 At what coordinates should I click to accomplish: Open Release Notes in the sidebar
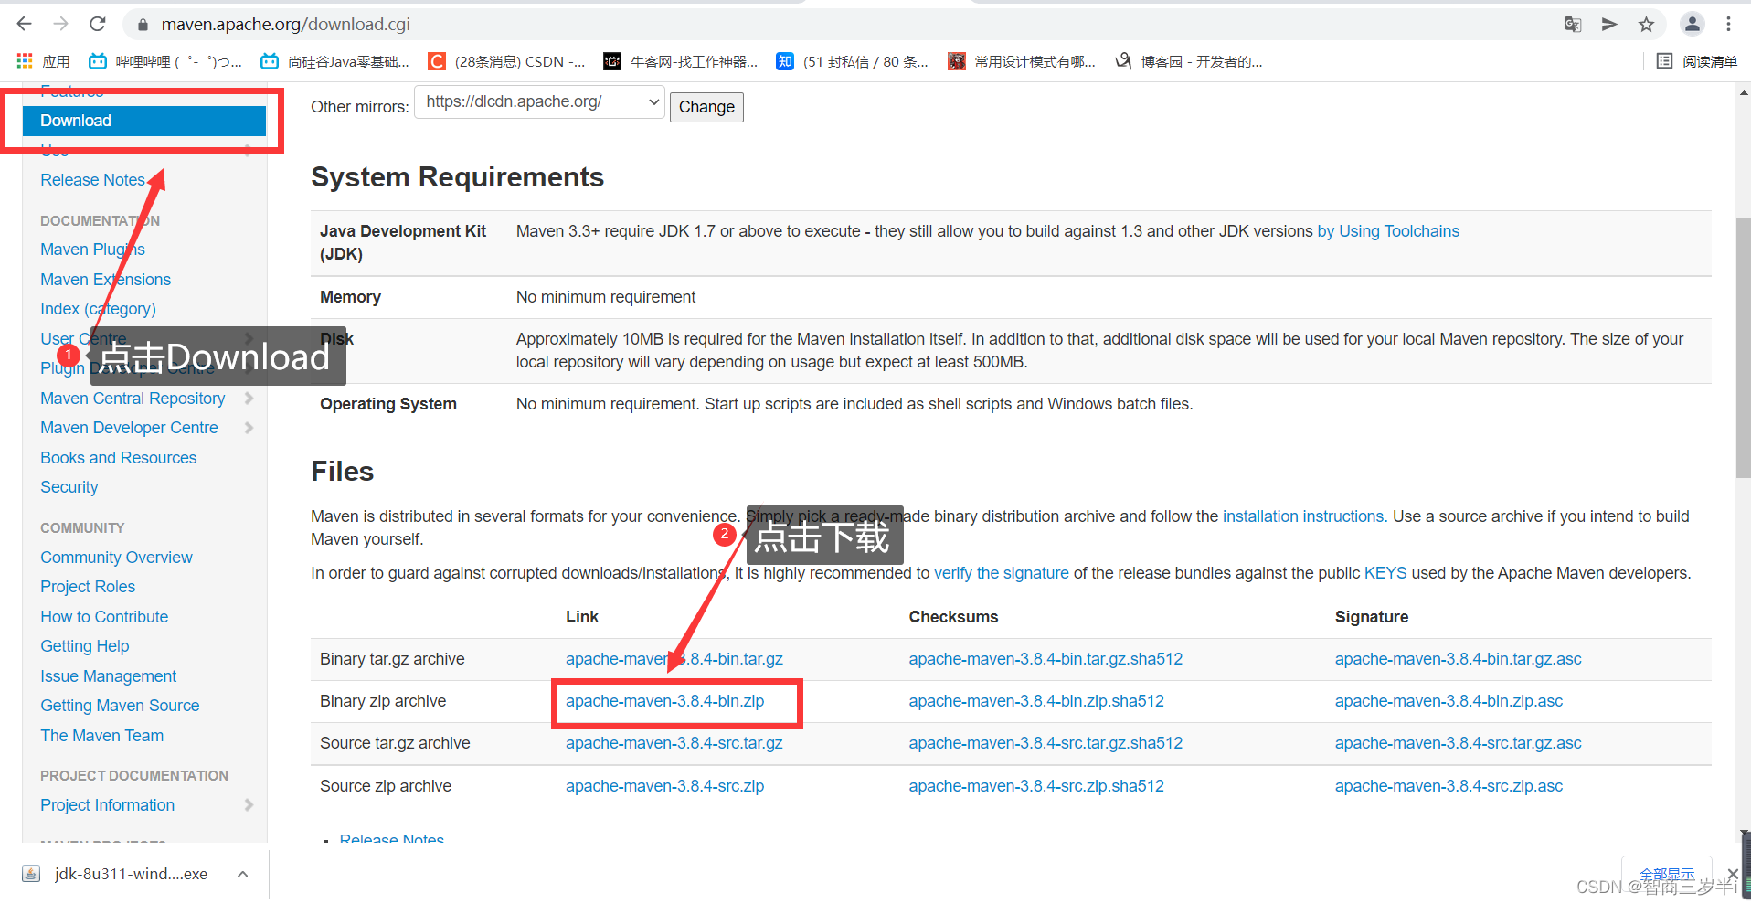pyautogui.click(x=92, y=180)
